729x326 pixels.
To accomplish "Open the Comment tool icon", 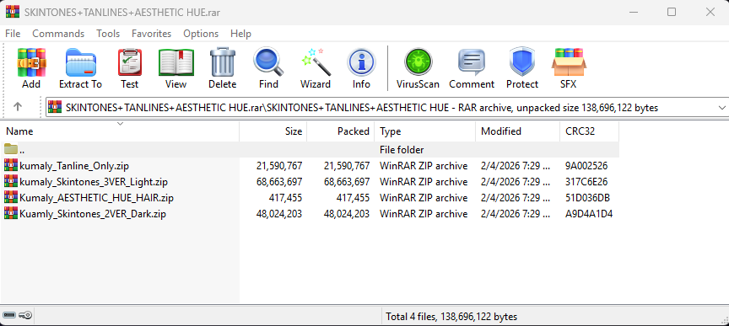I will (x=472, y=62).
